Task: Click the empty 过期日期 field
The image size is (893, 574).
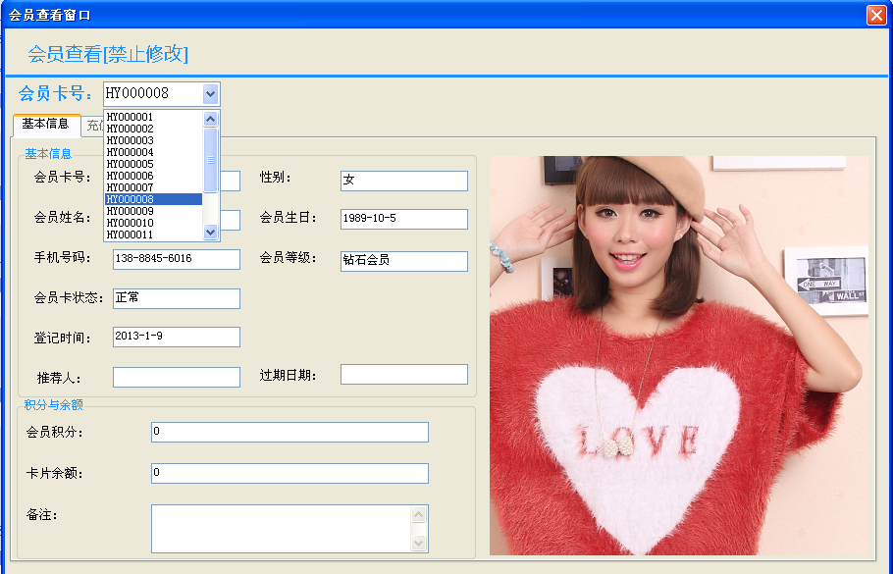Action: (403, 375)
